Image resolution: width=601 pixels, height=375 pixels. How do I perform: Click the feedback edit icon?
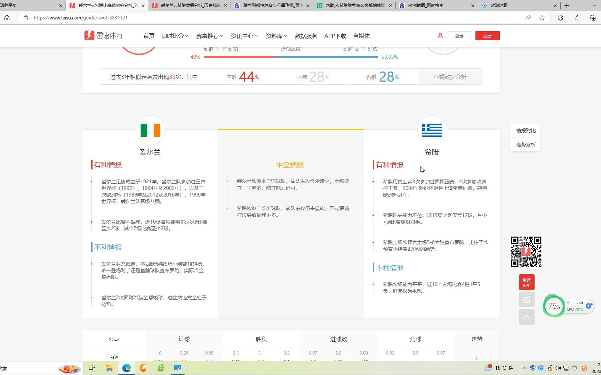point(527,300)
